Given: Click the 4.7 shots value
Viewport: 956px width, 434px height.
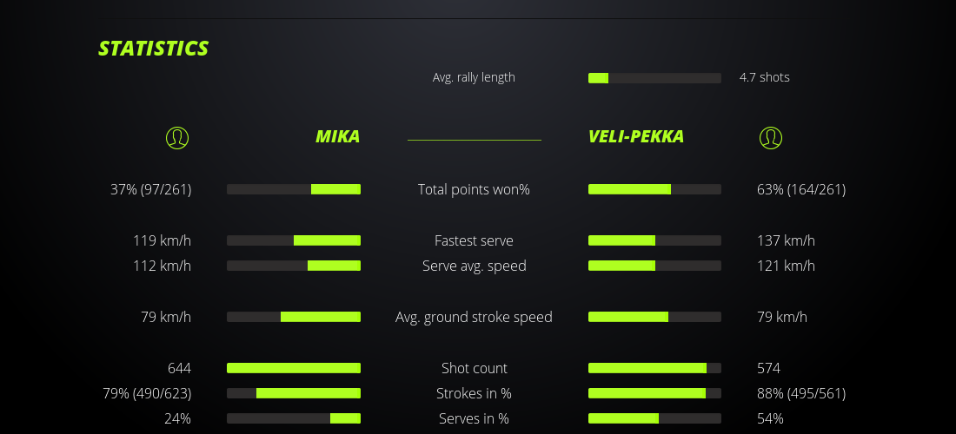Looking at the screenshot, I should click(x=764, y=77).
